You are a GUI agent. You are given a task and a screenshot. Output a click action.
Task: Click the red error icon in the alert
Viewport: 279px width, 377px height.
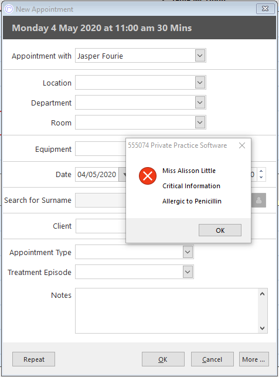(148, 176)
